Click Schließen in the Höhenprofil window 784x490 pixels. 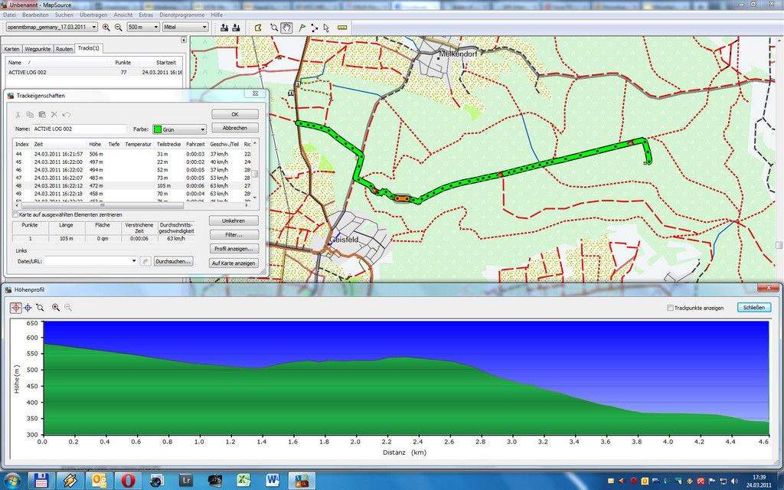754,308
